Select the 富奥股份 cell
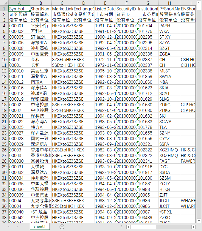Image resolution: width=202 pixels, height=231 pixels. pos(41,161)
